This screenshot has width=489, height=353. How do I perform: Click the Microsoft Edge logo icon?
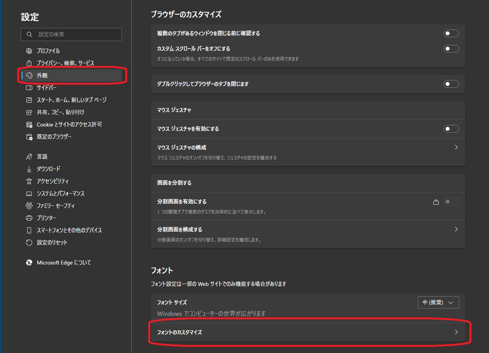point(29,263)
